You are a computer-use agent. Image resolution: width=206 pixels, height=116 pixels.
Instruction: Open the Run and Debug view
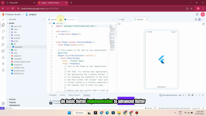tap(3, 44)
